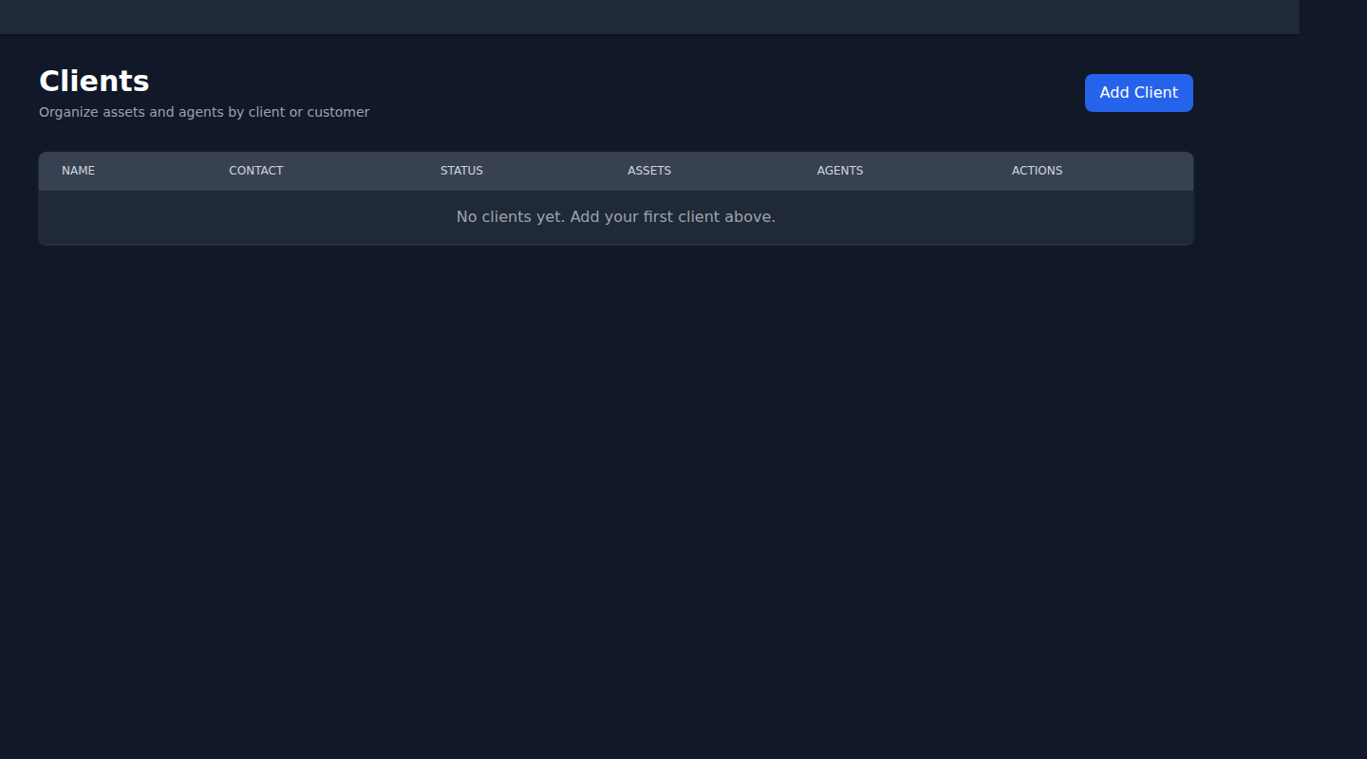This screenshot has height=759, width=1367.
Task: Sort clients by number of assets
Action: [x=649, y=171]
